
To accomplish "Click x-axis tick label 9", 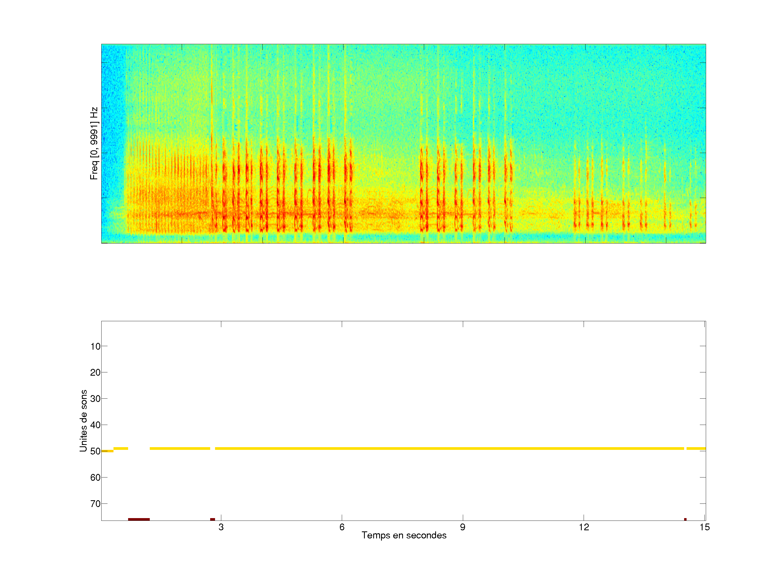I will [x=463, y=527].
